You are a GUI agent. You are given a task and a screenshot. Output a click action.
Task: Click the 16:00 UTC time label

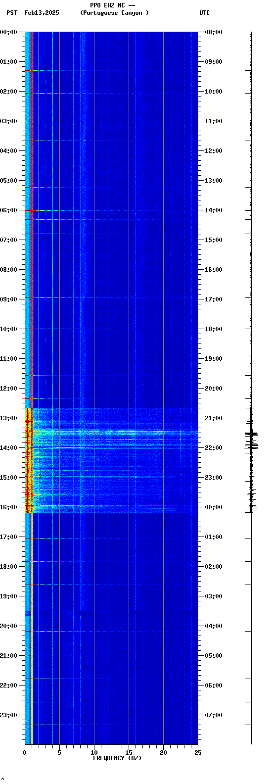[x=213, y=270]
